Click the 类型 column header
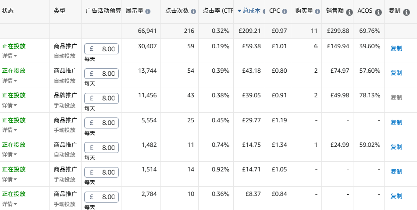 (60, 11)
